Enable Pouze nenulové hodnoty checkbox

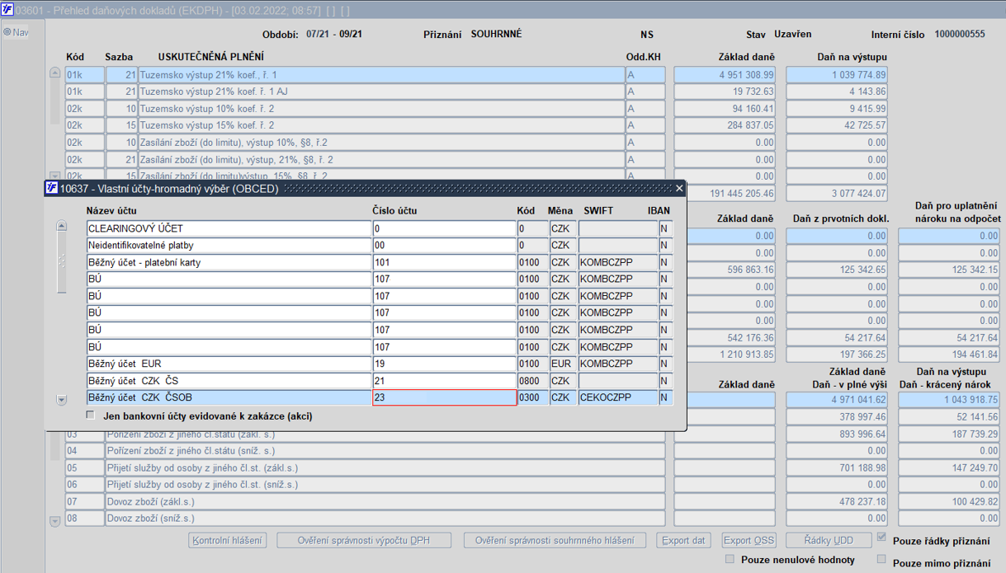[x=730, y=559]
